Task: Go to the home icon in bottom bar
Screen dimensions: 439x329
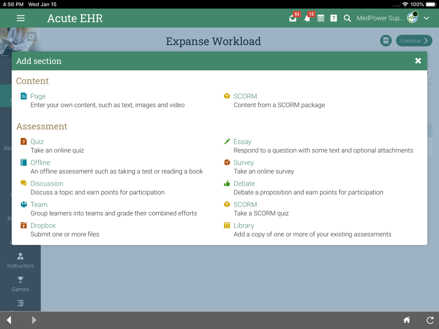Action: coord(407,320)
